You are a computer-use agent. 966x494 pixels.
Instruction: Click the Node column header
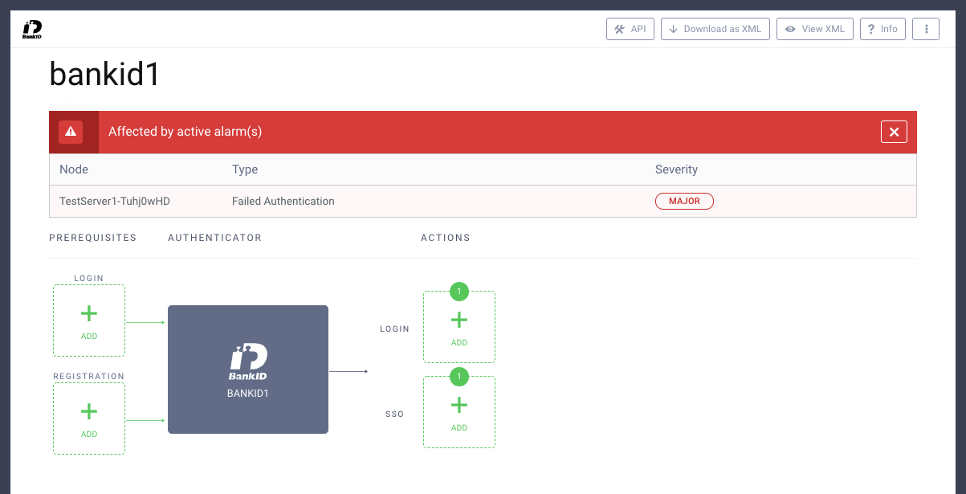pos(74,169)
